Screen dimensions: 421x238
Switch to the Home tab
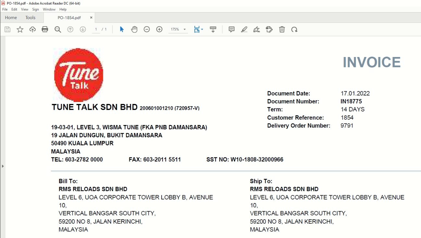[x=11, y=17]
